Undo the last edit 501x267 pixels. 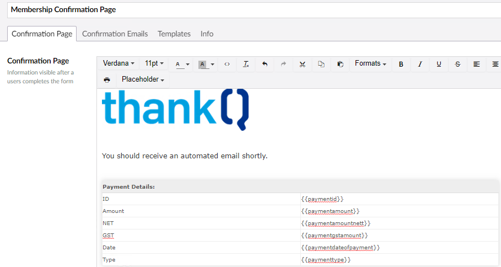coord(265,65)
